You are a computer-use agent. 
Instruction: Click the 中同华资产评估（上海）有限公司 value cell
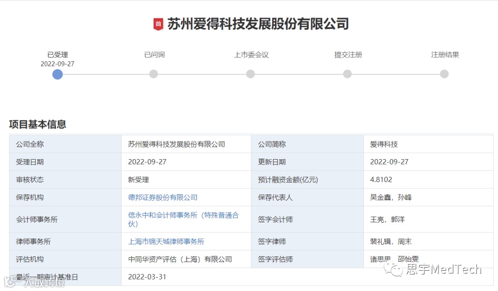(186, 259)
